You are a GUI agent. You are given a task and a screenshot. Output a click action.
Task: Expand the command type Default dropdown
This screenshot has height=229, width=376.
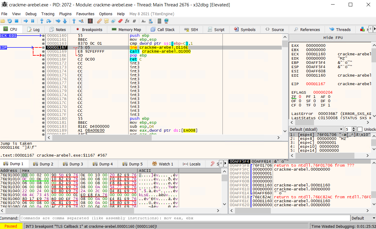[363, 218]
